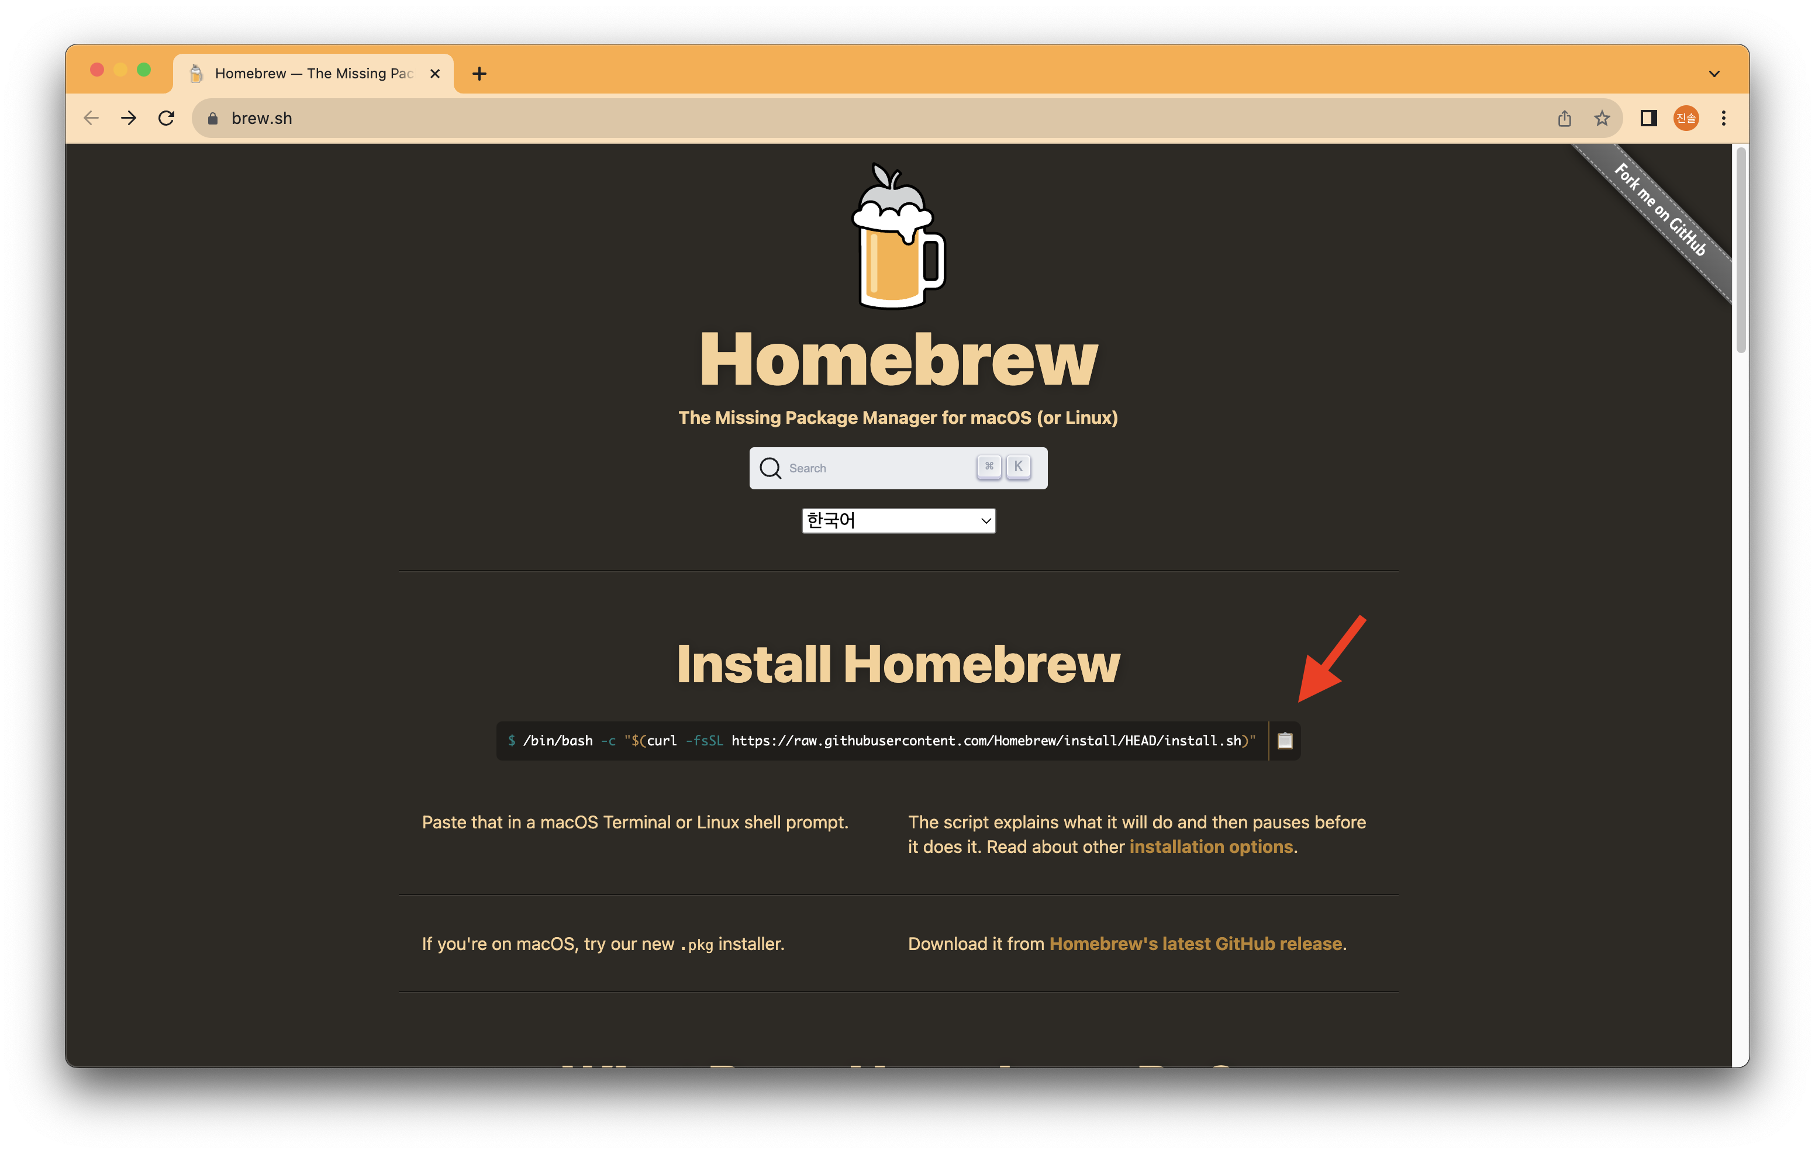Click the Install Homebrew heading
The image size is (1815, 1154).
899,664
